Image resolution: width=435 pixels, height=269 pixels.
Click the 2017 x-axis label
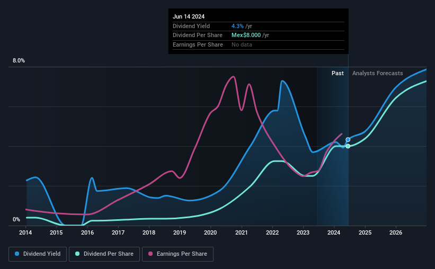tap(118, 232)
